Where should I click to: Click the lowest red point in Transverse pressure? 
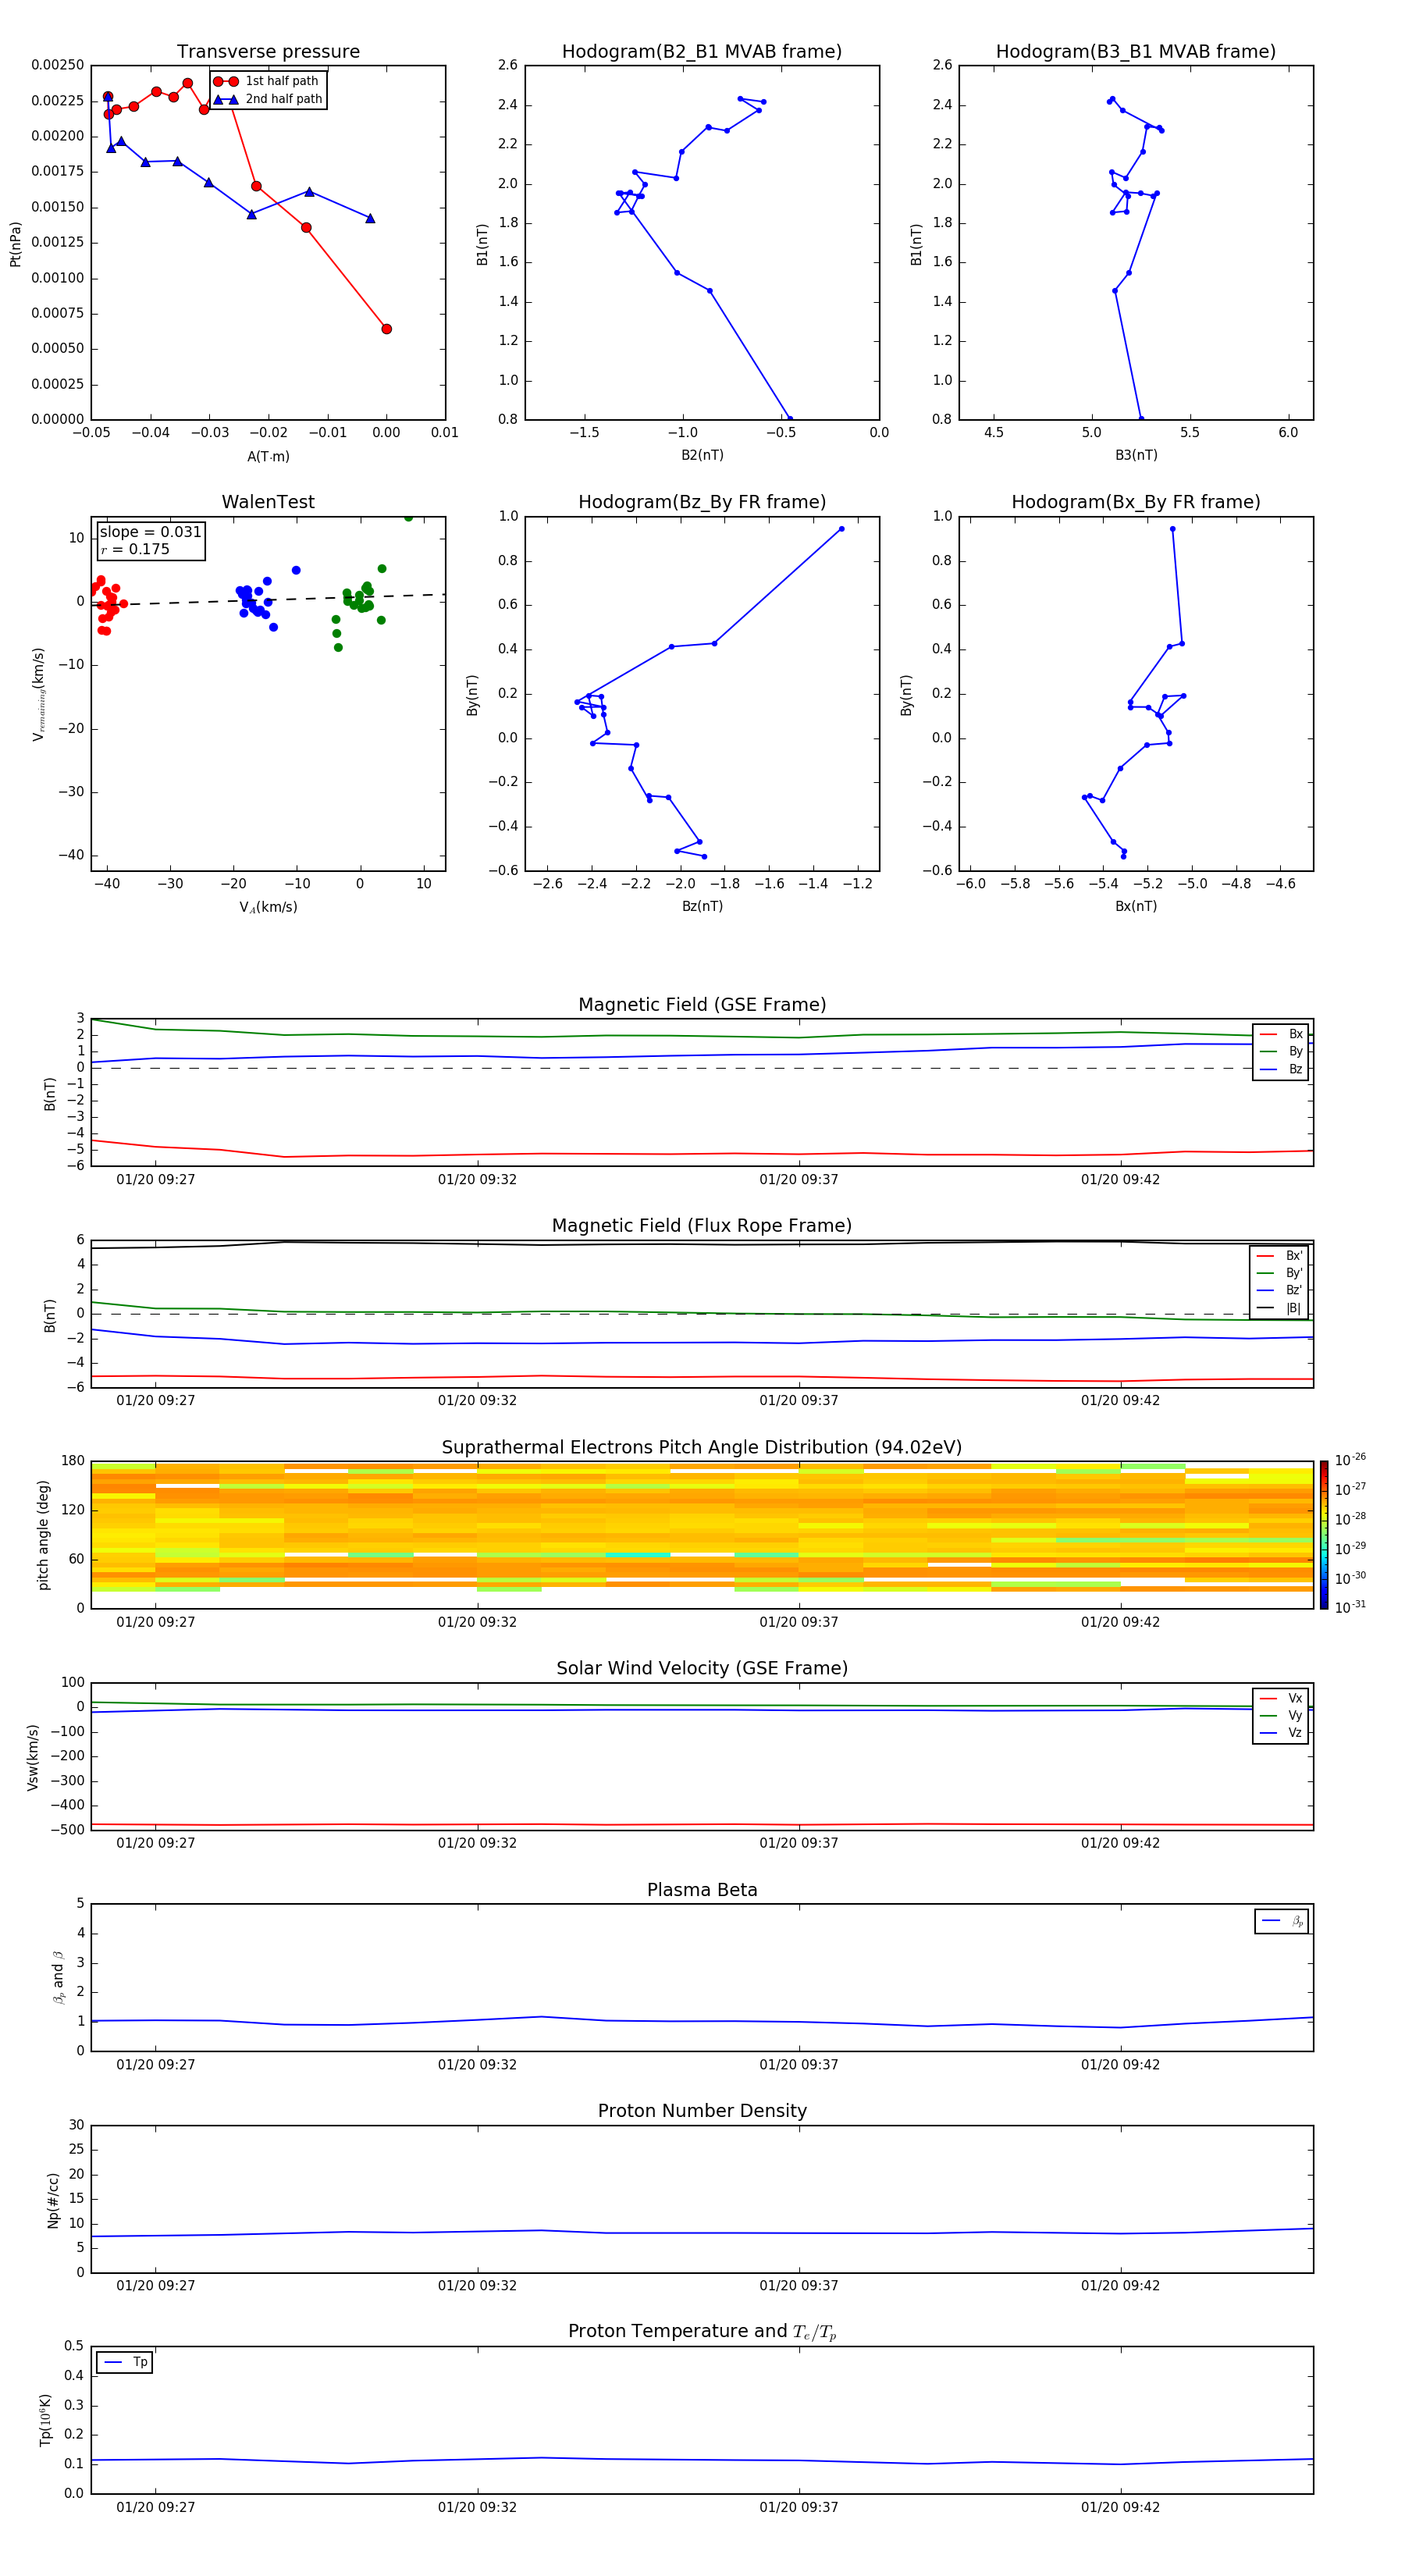click(x=386, y=329)
